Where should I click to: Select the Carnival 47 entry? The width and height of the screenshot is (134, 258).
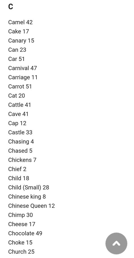tap(23, 68)
